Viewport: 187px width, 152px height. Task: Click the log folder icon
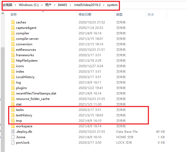click(x=13, y=82)
